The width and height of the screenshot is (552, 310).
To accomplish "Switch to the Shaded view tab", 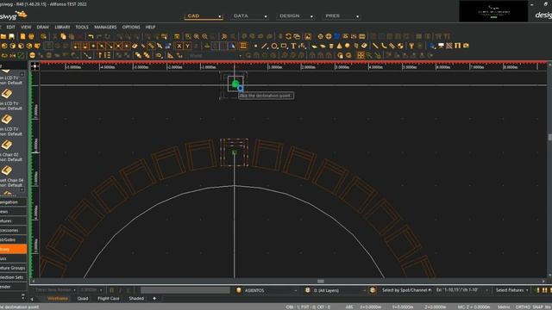I will tap(136, 299).
